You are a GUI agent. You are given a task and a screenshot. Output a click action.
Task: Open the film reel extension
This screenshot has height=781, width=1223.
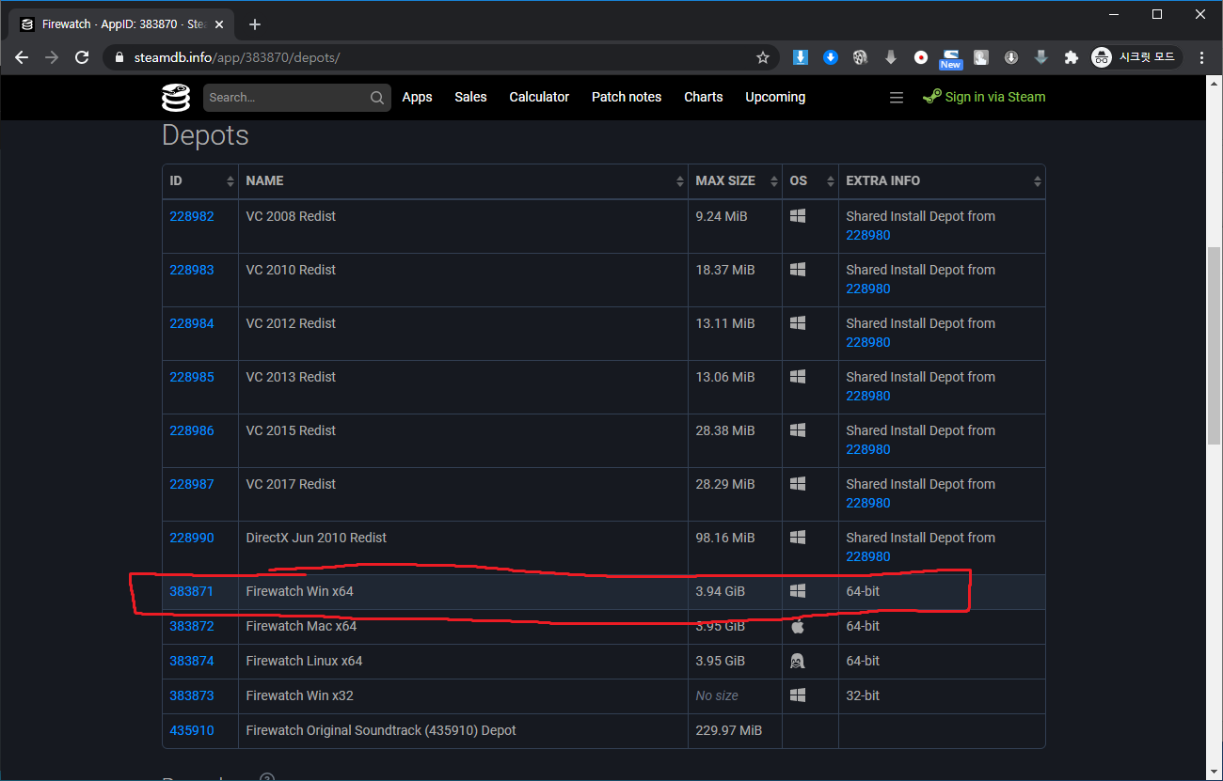[x=860, y=57]
